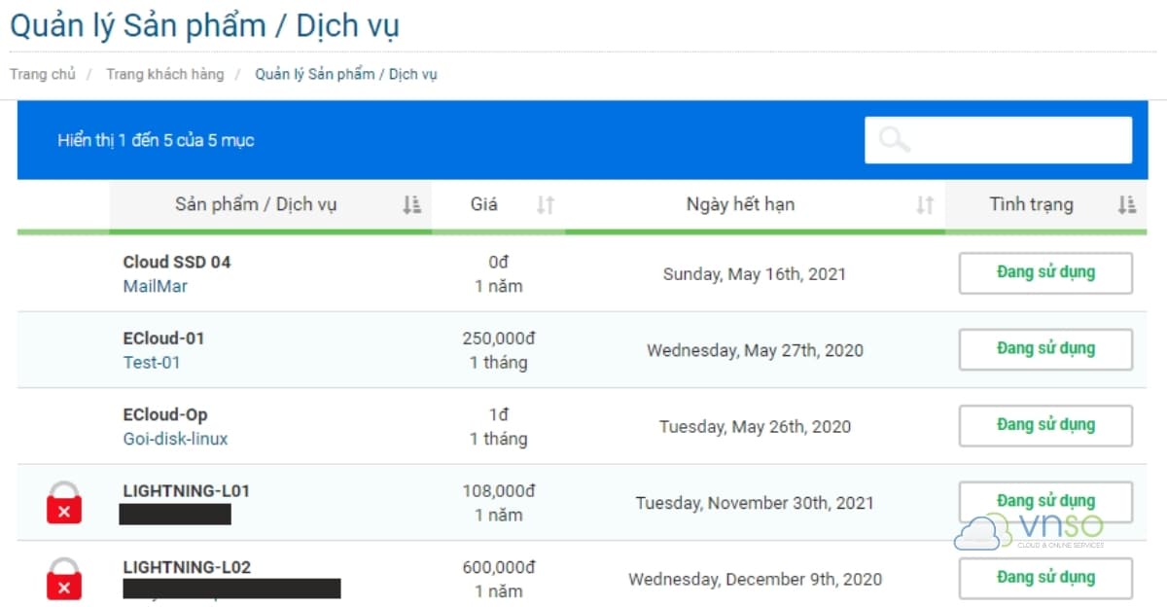Click the Giá column header label
Image resolution: width=1167 pixels, height=607 pixels.
pyautogui.click(x=484, y=204)
